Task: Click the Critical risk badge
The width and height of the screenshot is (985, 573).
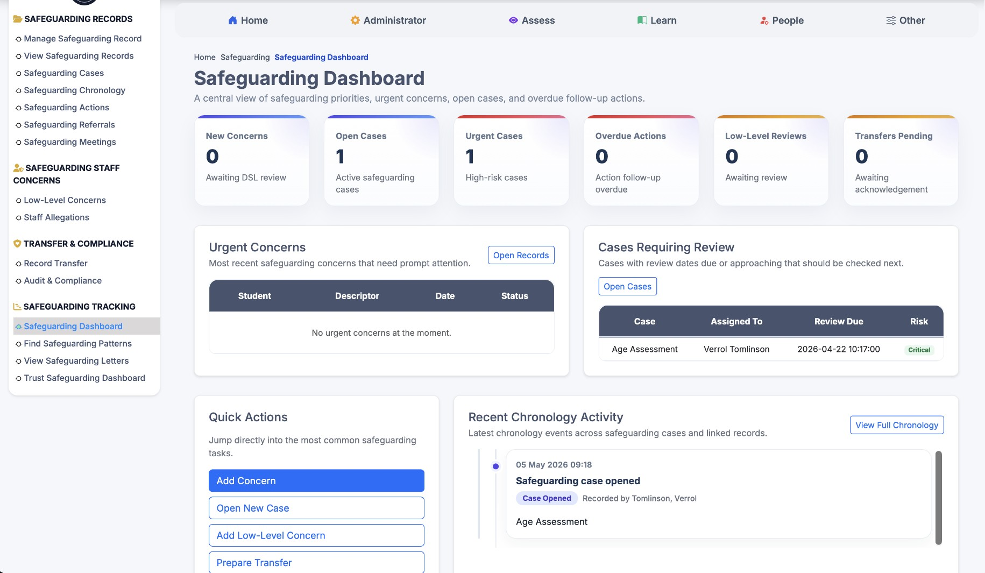Action: click(919, 350)
